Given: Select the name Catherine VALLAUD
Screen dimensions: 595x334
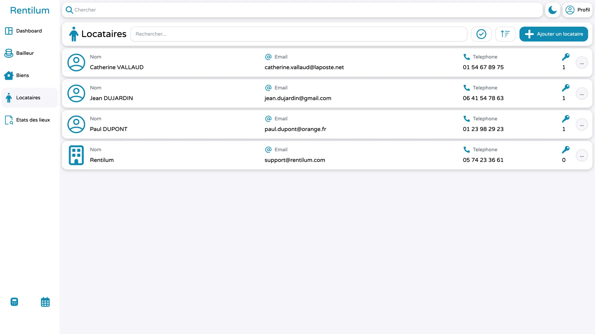Looking at the screenshot, I should (x=117, y=67).
